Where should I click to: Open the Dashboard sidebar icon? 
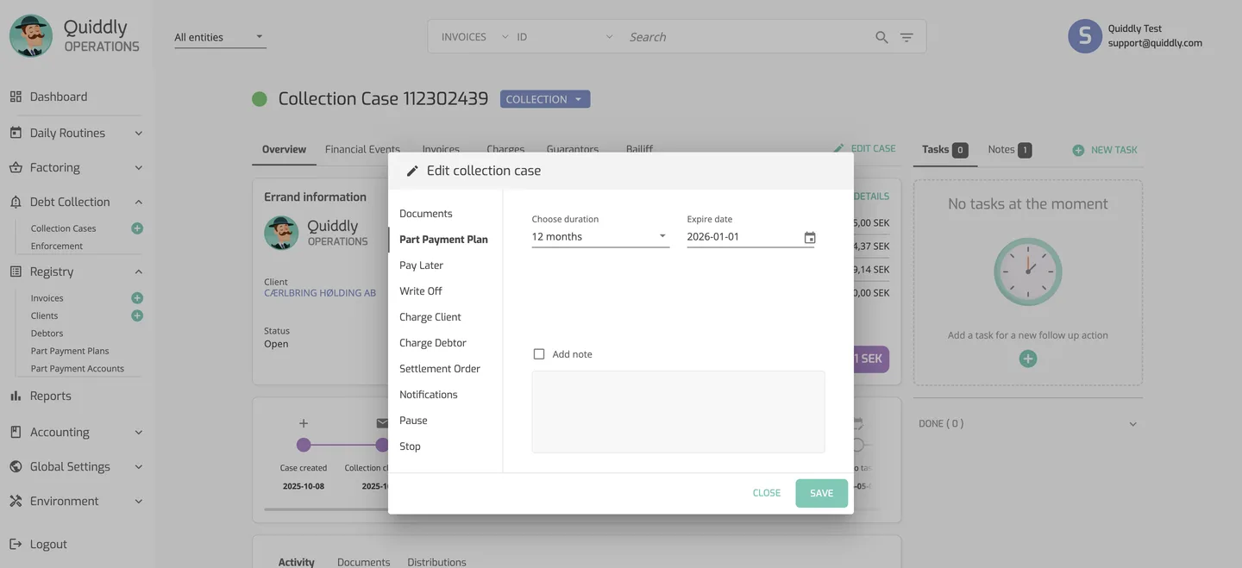[x=16, y=97]
